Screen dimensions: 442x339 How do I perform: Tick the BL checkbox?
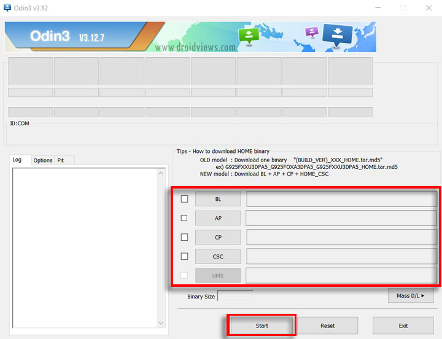[x=184, y=199]
